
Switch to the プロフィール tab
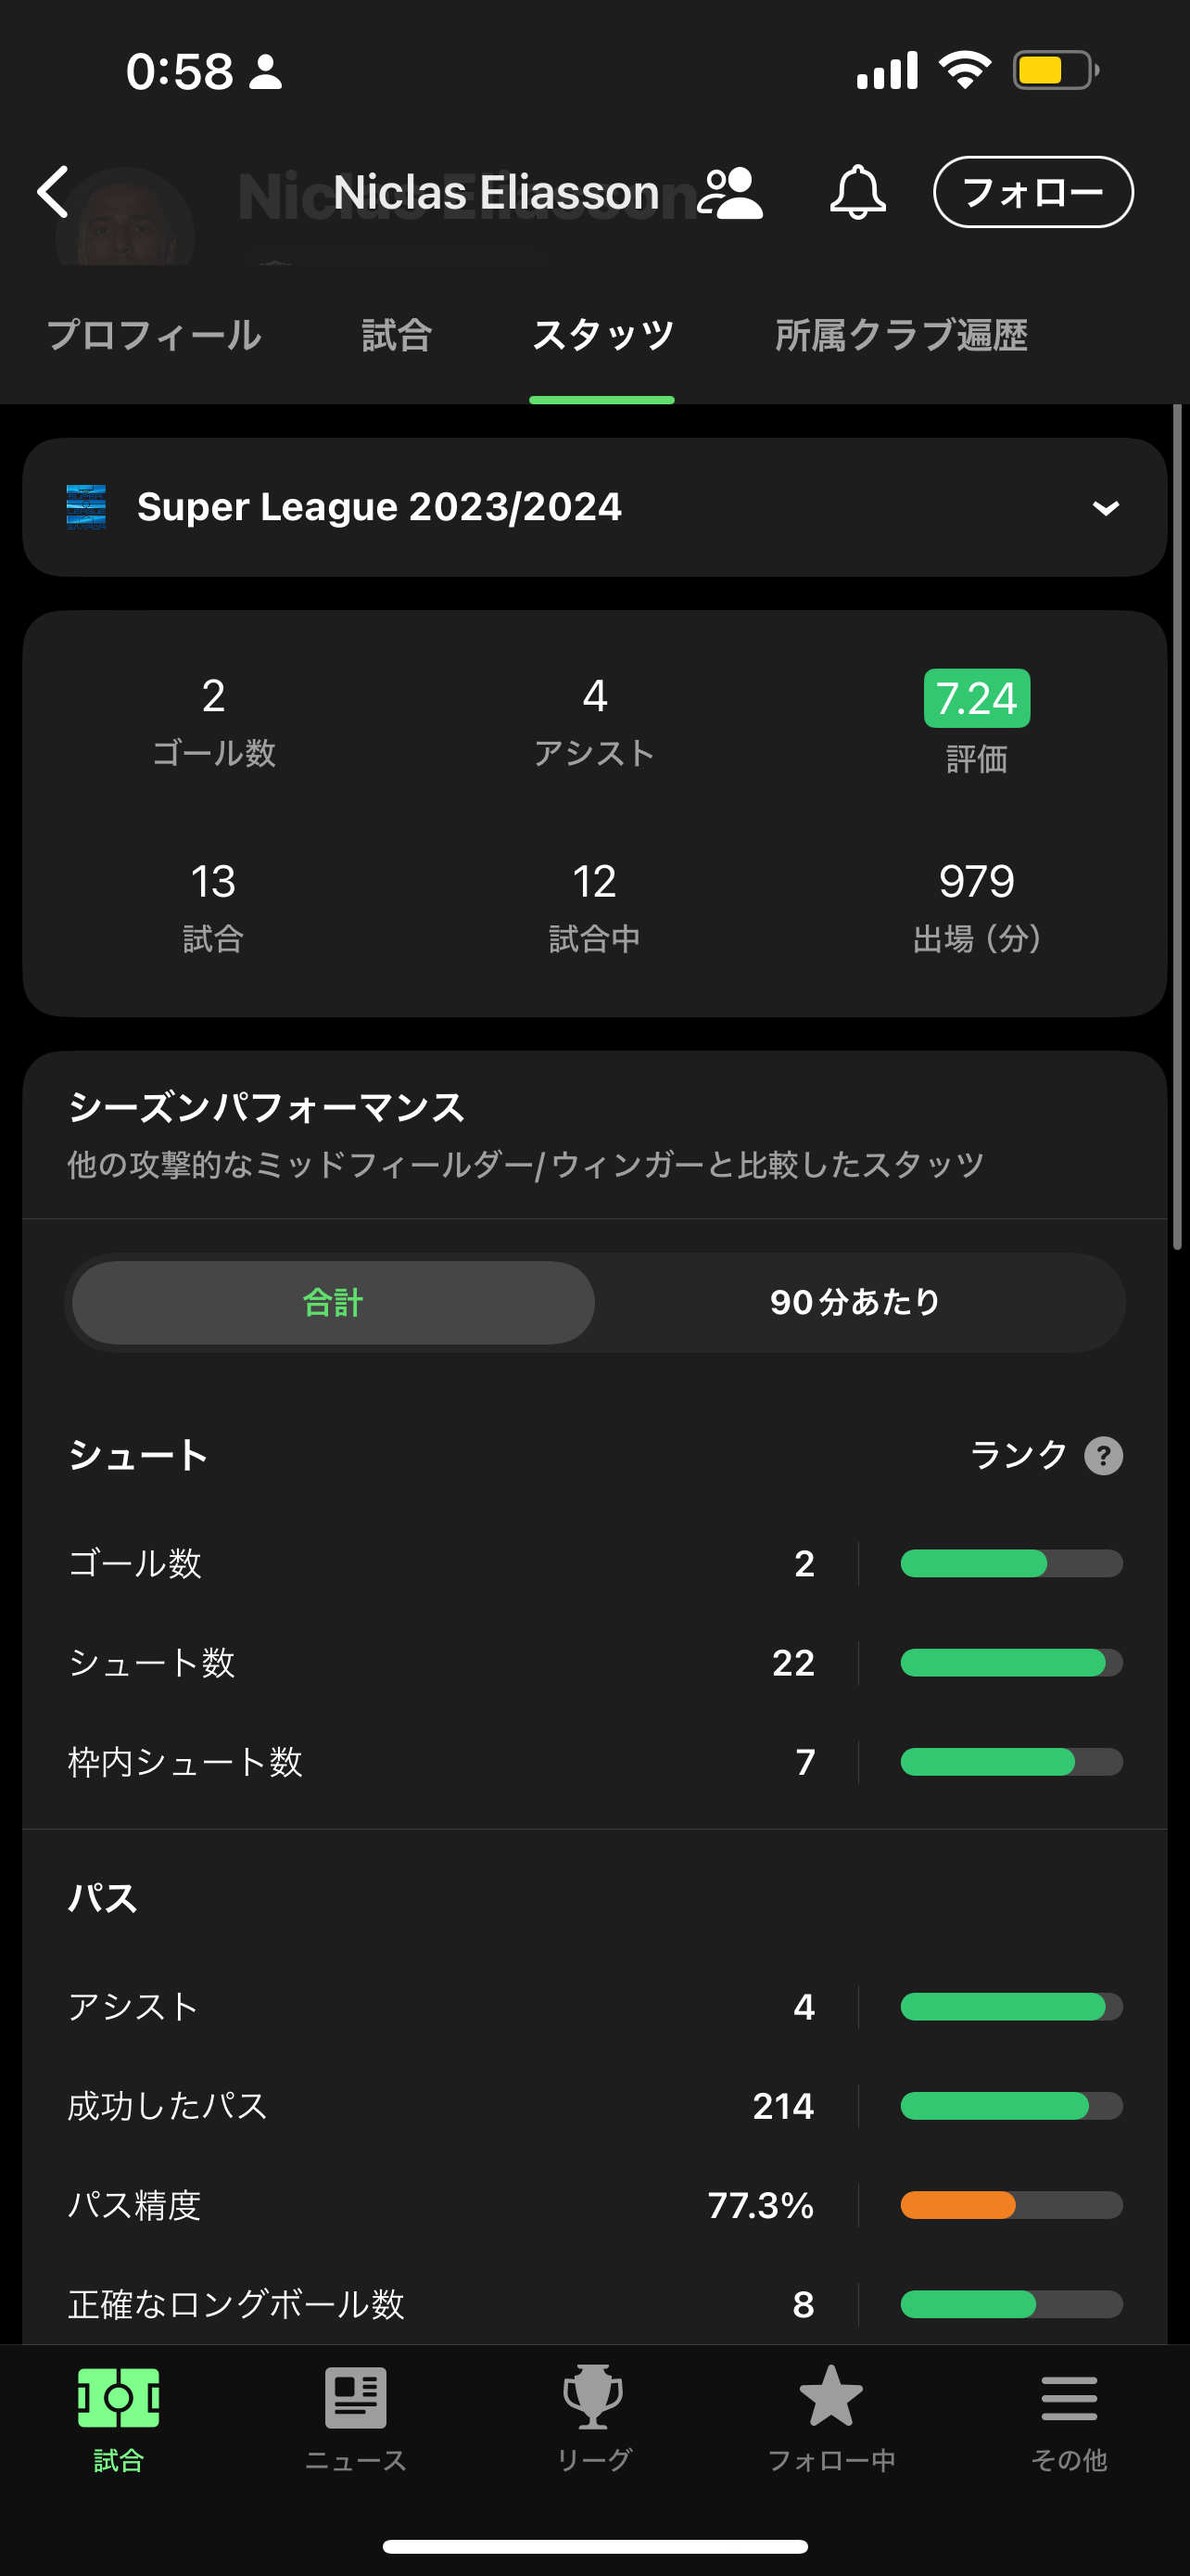click(x=154, y=335)
